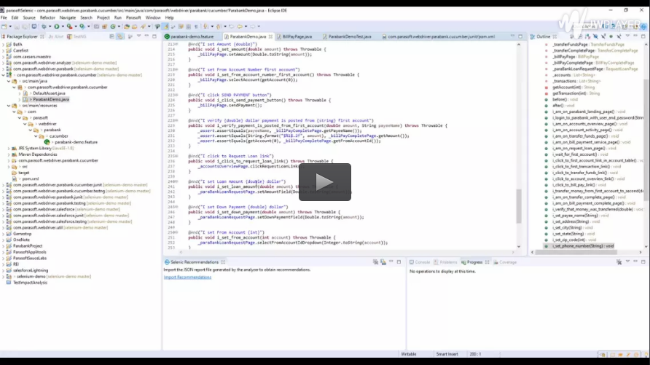Screen dimensions: 650x365
Task: Open the Progress view menu arrow
Action: (627, 262)
